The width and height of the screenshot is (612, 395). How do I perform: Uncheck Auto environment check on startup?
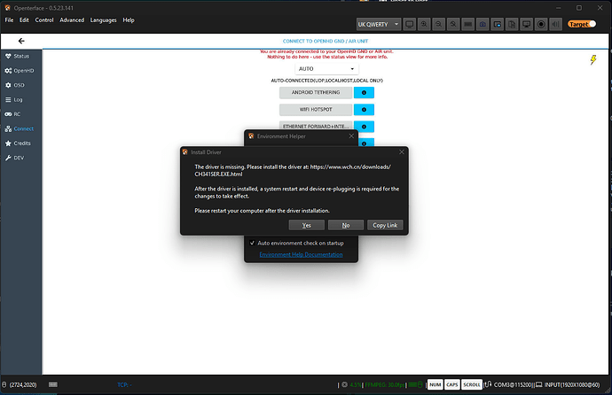252,243
